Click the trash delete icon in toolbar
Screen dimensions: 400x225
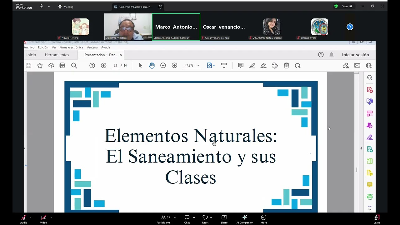point(286,65)
